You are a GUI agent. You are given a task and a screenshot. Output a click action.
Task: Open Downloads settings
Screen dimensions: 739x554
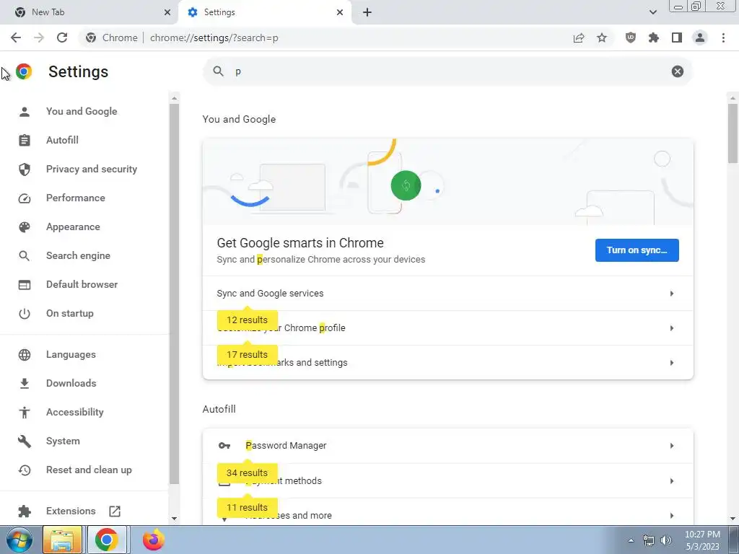(71, 384)
